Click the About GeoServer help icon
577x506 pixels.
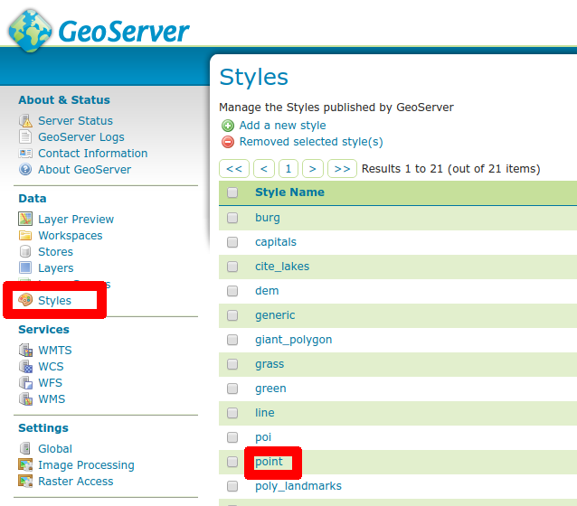(25, 169)
